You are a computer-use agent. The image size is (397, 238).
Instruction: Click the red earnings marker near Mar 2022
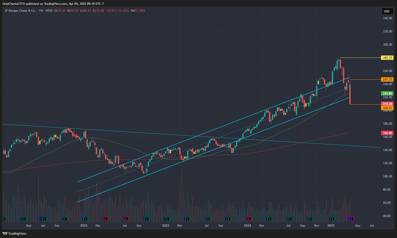106,218
